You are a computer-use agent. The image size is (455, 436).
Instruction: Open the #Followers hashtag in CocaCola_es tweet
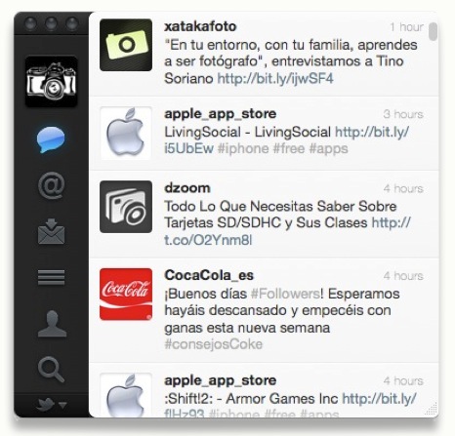click(x=285, y=294)
